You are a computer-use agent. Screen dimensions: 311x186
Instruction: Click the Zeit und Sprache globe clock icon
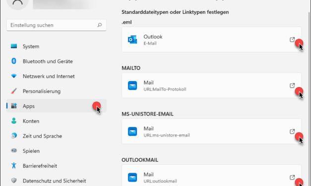coord(14,136)
